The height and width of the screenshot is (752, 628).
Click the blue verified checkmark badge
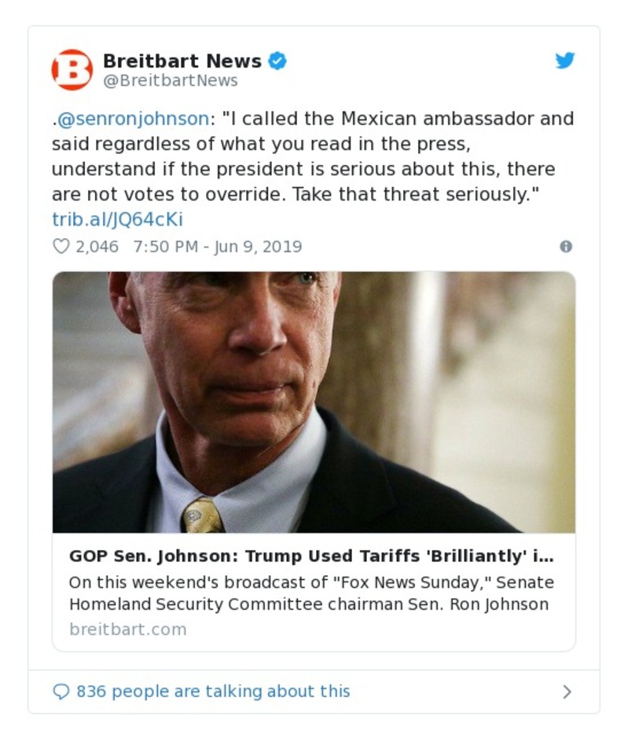tap(277, 61)
